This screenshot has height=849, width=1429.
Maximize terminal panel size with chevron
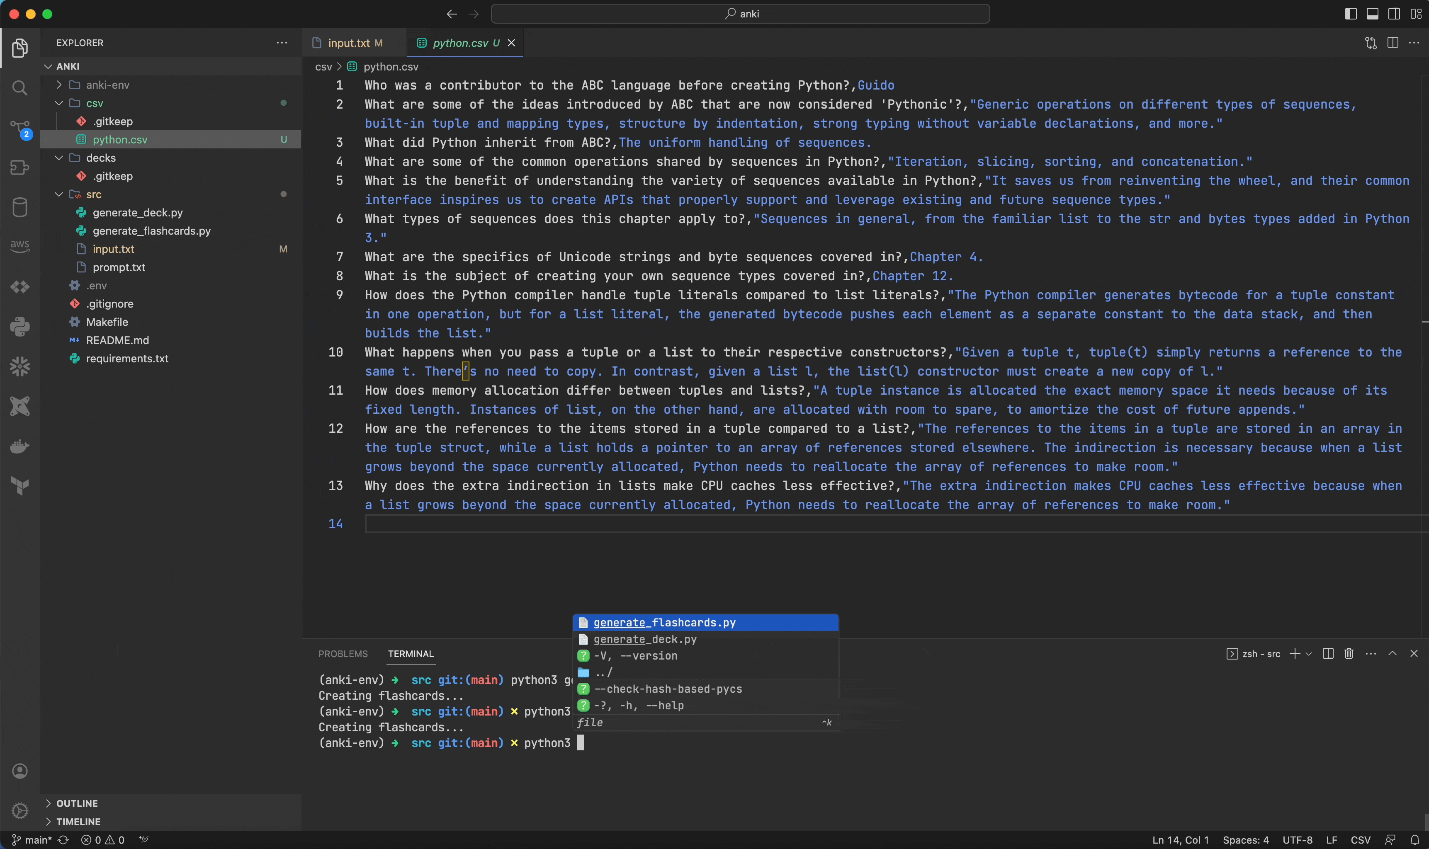(x=1393, y=653)
